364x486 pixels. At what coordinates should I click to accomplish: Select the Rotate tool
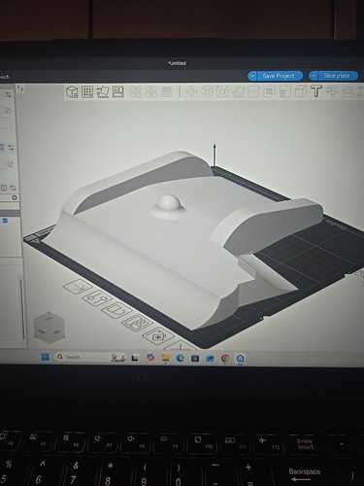tap(207, 92)
